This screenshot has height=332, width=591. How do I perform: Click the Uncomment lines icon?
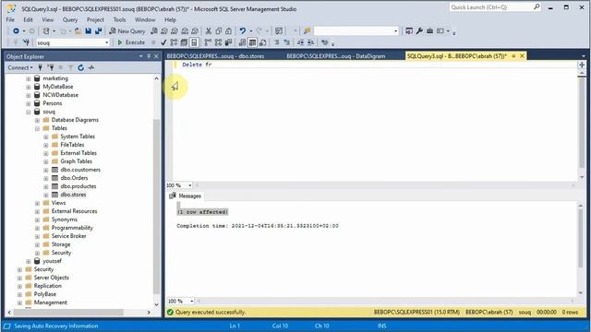click(287, 42)
